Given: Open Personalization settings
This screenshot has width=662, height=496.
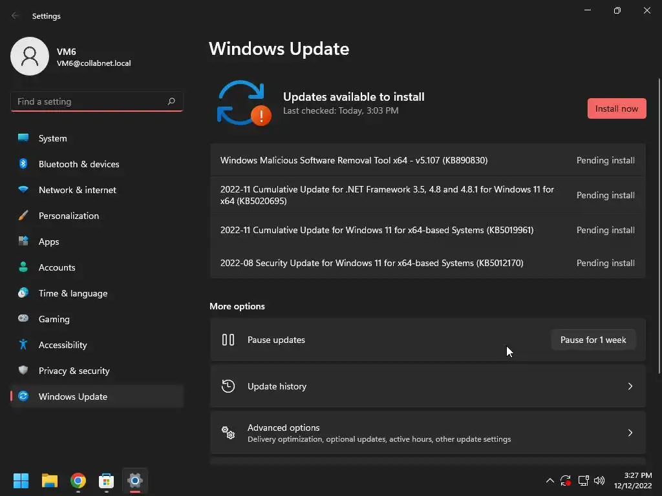Looking at the screenshot, I should pyautogui.click(x=97, y=216).
